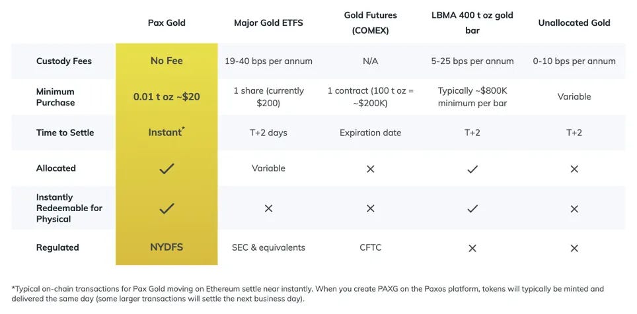637x314 pixels.
Task: Select the Major Gold ETFS column header
Action: coord(268,22)
